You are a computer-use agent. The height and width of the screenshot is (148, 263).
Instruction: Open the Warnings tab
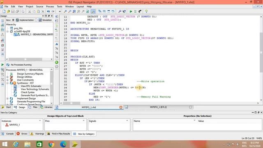37,134
